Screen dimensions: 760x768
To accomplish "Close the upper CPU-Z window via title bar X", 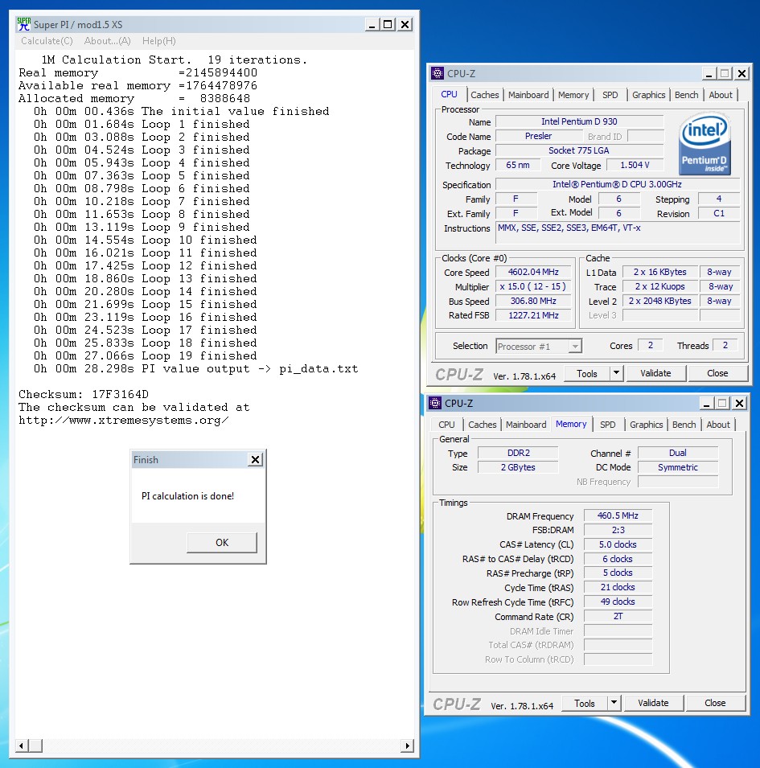I will (742, 74).
